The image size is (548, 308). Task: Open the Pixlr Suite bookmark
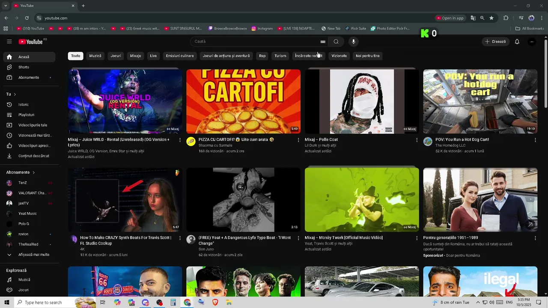click(356, 29)
